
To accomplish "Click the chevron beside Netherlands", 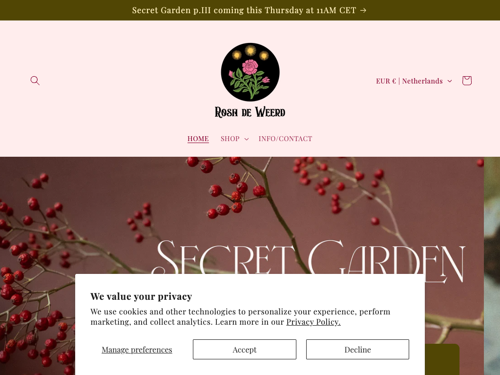I will click(x=450, y=81).
